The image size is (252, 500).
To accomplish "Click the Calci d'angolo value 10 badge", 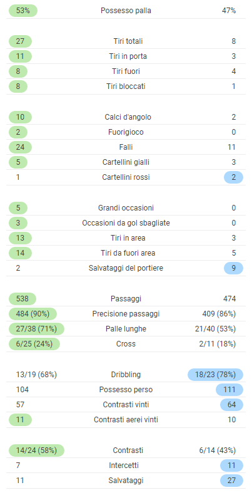I will coord(20,117).
